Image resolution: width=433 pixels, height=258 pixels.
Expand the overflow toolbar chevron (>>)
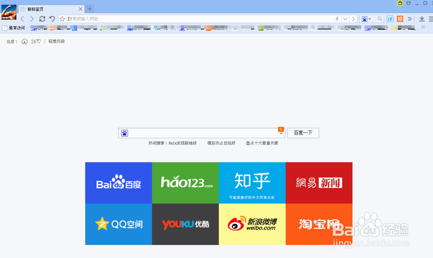tap(410, 19)
